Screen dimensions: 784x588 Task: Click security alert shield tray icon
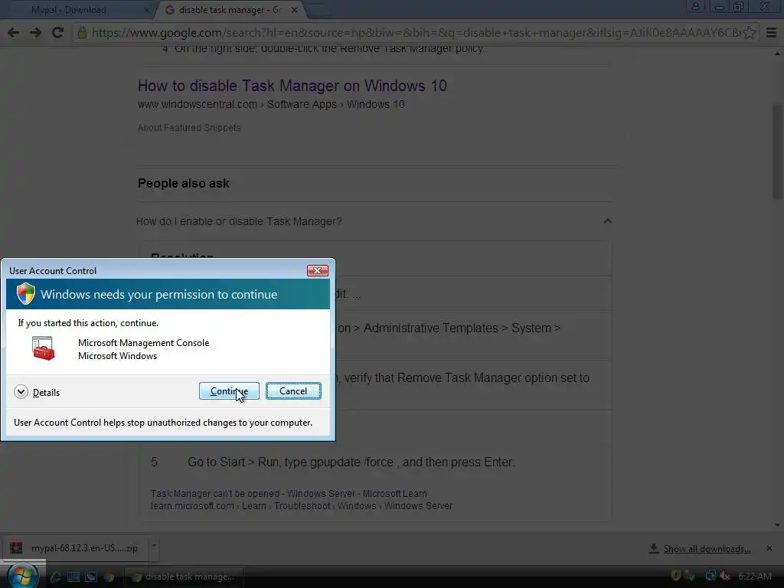tap(676, 576)
